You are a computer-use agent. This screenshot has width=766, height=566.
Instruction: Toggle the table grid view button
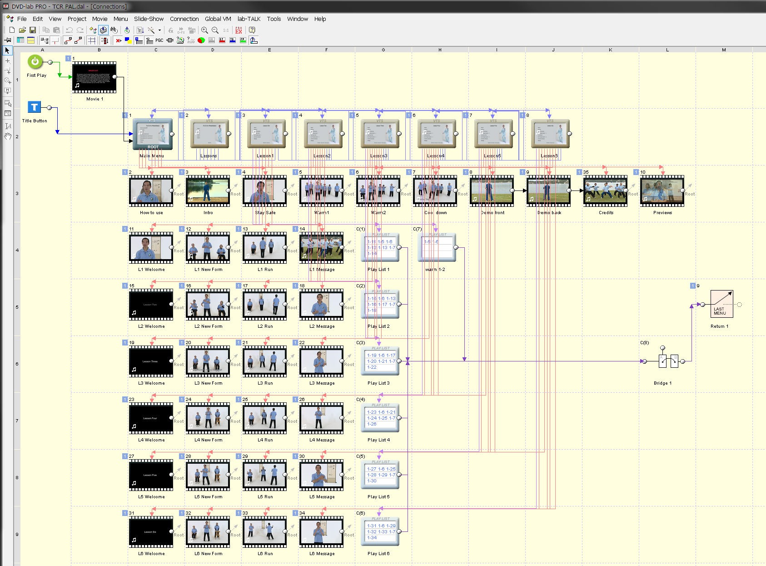pos(20,40)
